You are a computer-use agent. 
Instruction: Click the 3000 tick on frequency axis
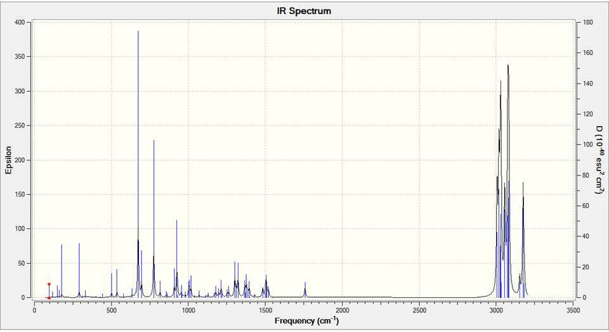coord(496,310)
